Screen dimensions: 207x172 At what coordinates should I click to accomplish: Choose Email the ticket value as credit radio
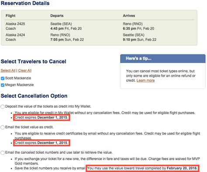3,127
